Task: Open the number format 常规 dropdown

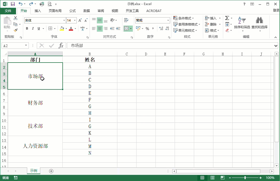Action: [168, 20]
